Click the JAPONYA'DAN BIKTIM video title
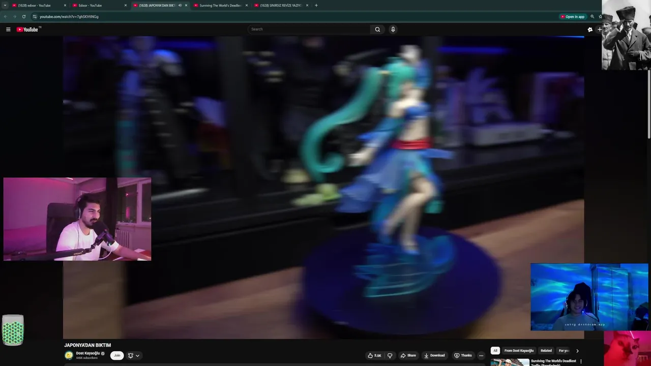651x366 pixels. click(x=87, y=345)
